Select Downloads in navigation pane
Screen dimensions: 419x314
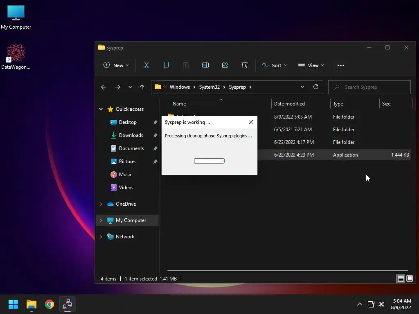click(x=131, y=135)
